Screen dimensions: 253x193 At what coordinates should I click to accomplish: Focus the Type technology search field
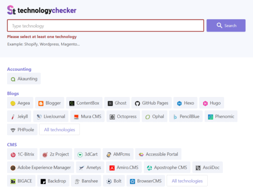point(106,26)
